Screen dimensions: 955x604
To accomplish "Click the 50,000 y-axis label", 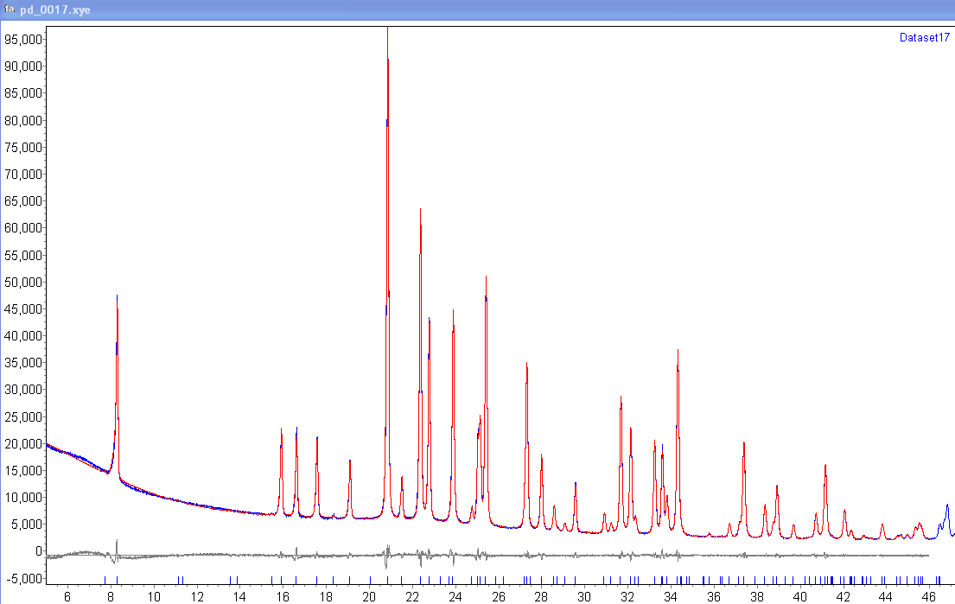I will tap(23, 282).
